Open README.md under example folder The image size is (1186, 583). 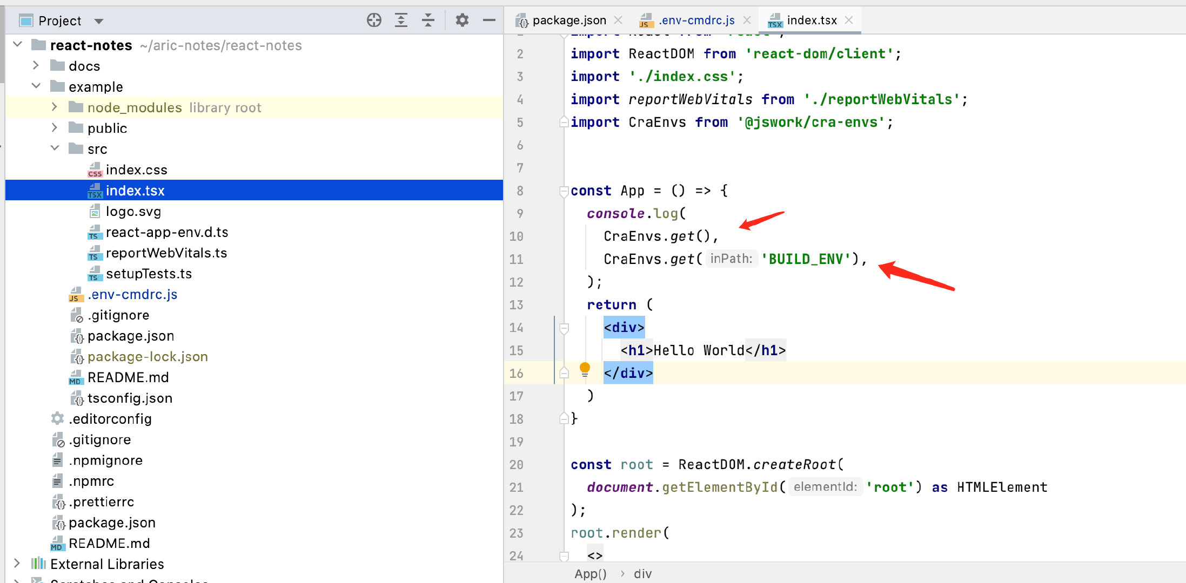pos(128,377)
